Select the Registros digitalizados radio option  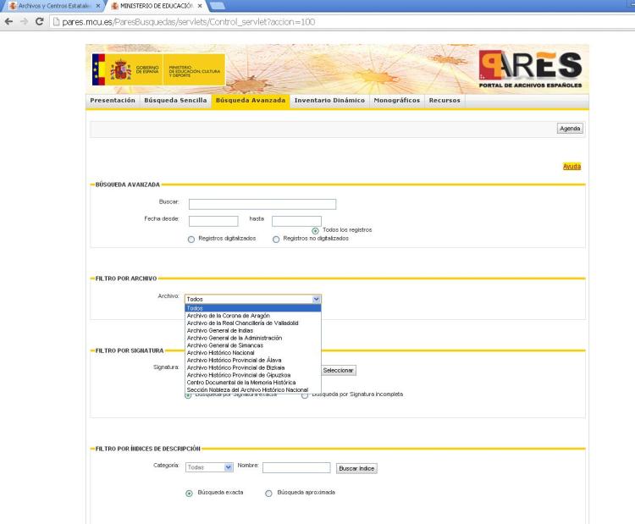pyautogui.click(x=191, y=239)
